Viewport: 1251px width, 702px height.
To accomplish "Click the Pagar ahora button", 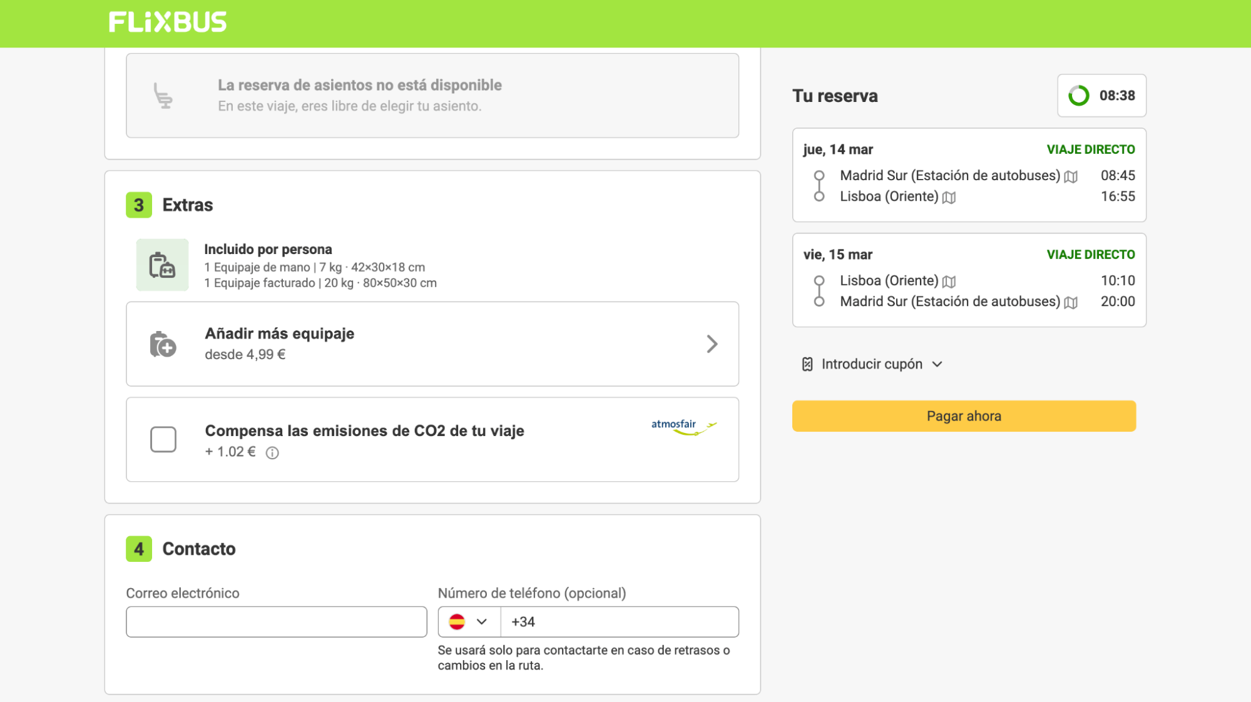I will coord(964,416).
